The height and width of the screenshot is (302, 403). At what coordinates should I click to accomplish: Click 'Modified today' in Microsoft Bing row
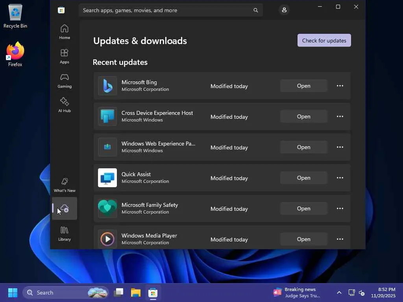pos(229,86)
